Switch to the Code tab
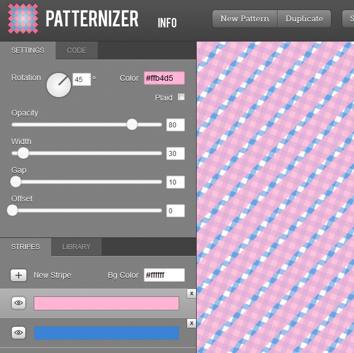This screenshot has height=353, width=354. pos(76,51)
